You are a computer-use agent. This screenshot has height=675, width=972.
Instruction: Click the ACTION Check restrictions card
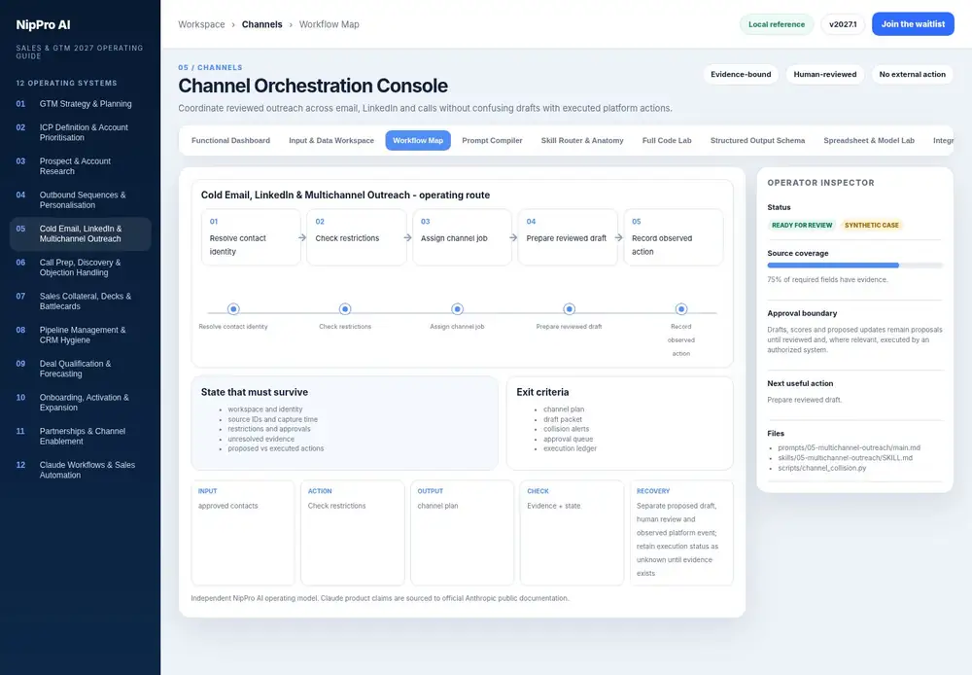pyautogui.click(x=353, y=533)
